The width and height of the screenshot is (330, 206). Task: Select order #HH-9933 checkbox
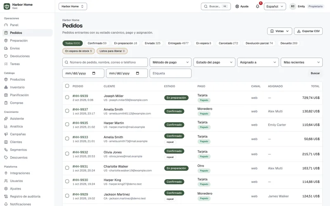[67, 138]
